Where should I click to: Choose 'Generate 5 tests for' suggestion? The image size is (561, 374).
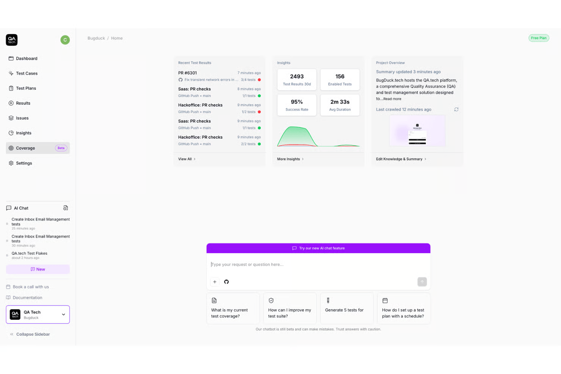(x=347, y=308)
